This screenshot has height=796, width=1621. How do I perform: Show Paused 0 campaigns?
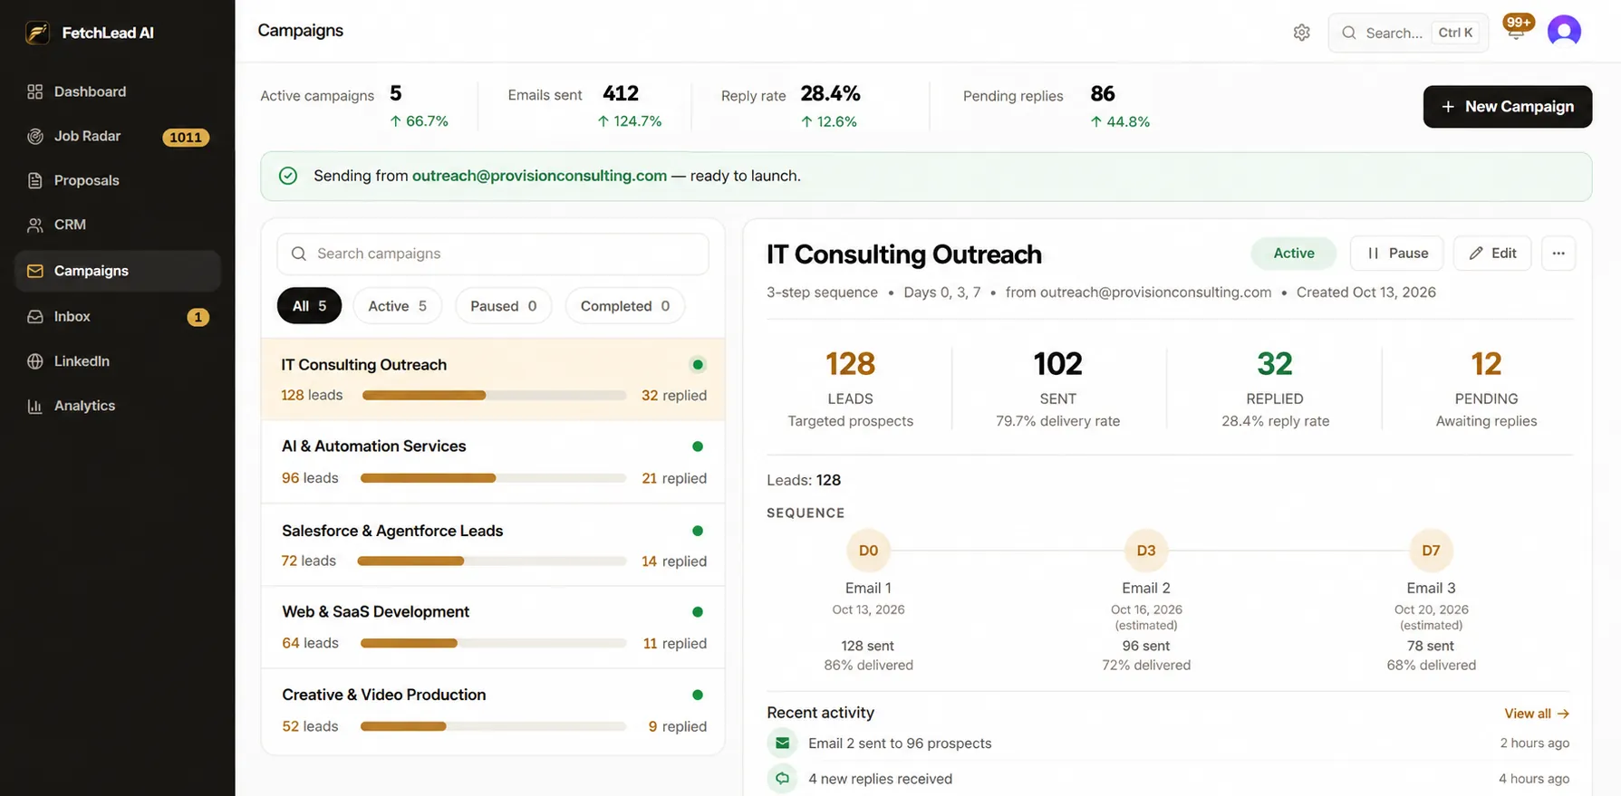503,306
